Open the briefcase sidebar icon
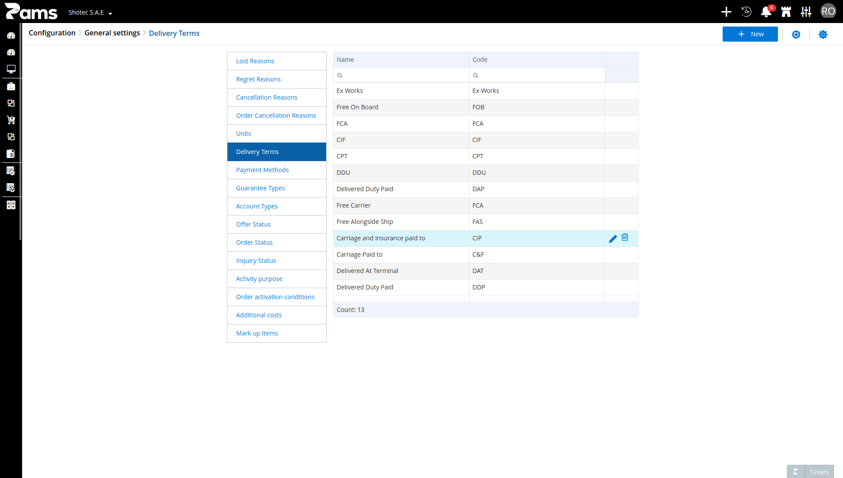This screenshot has width=843, height=478. click(x=11, y=86)
